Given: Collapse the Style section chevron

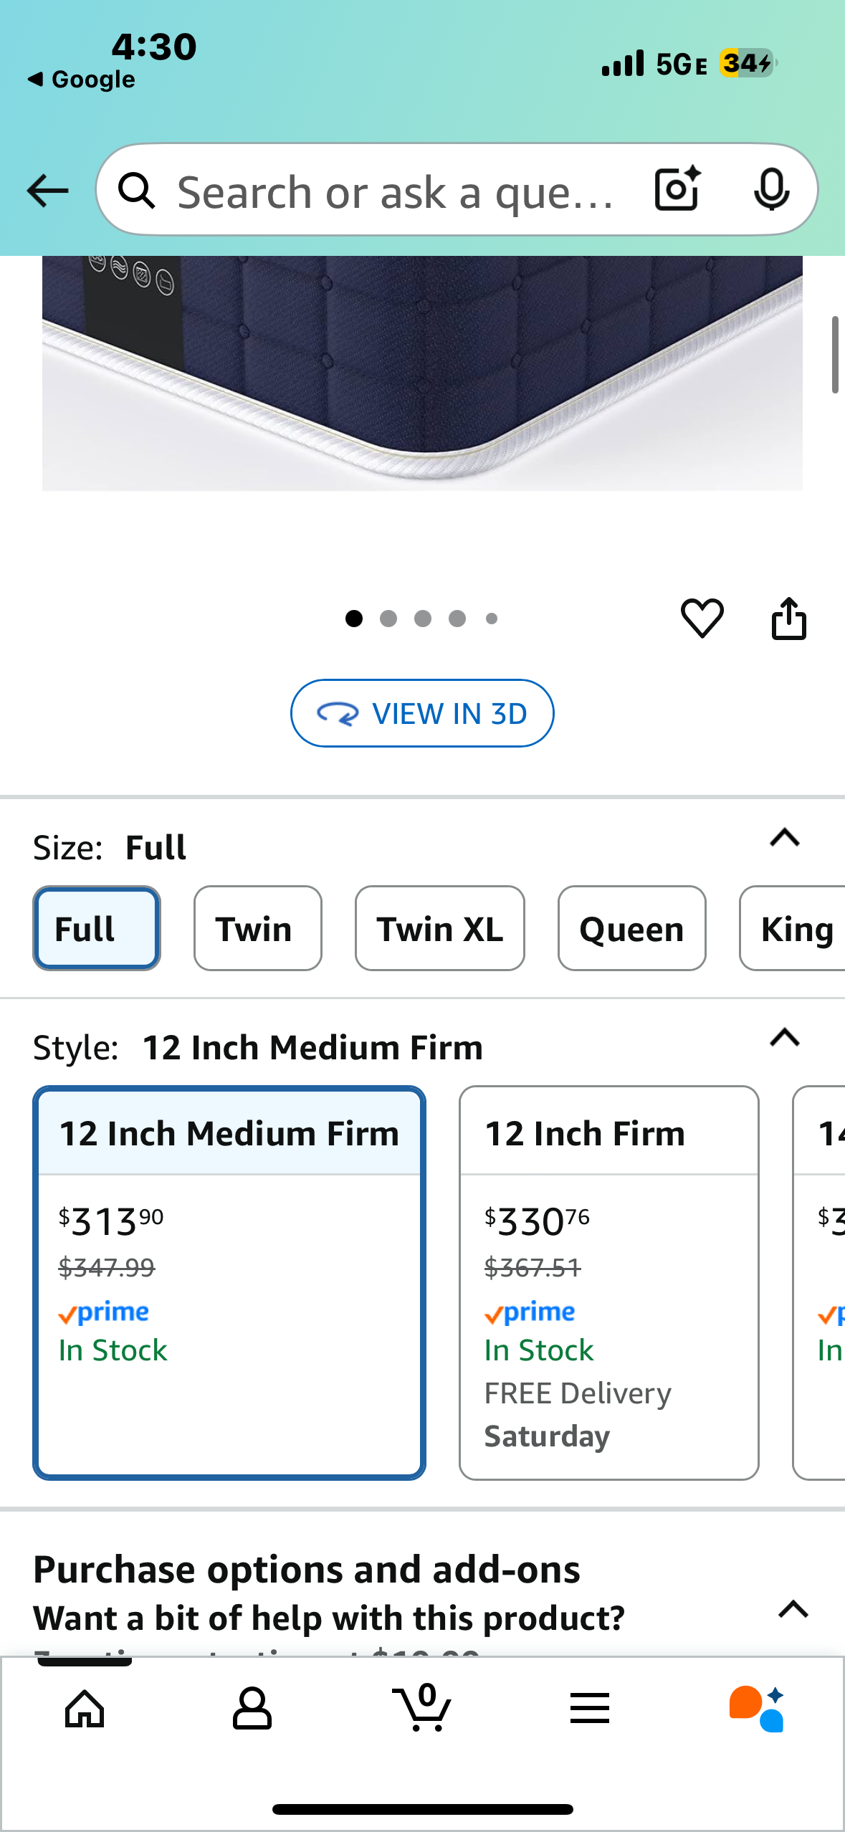Looking at the screenshot, I should pos(785,1037).
